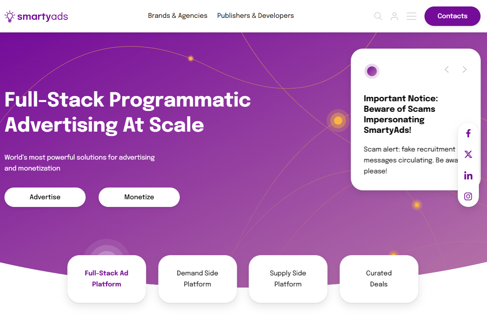Open the Brands & Agencies menu

[177, 16]
